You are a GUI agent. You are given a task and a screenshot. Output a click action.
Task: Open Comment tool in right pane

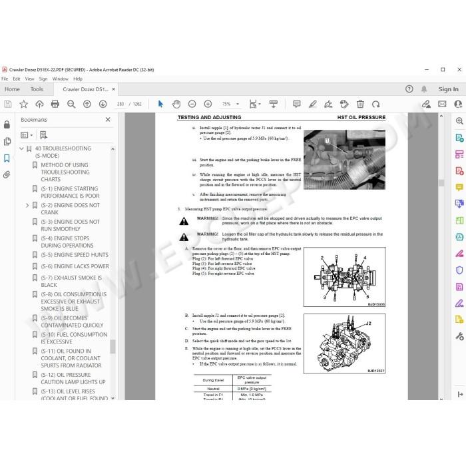[459, 187]
